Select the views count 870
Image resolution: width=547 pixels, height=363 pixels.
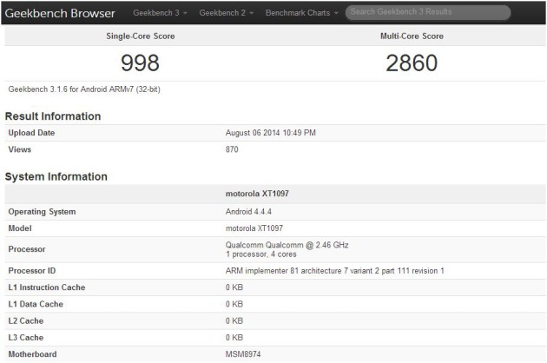tap(232, 149)
